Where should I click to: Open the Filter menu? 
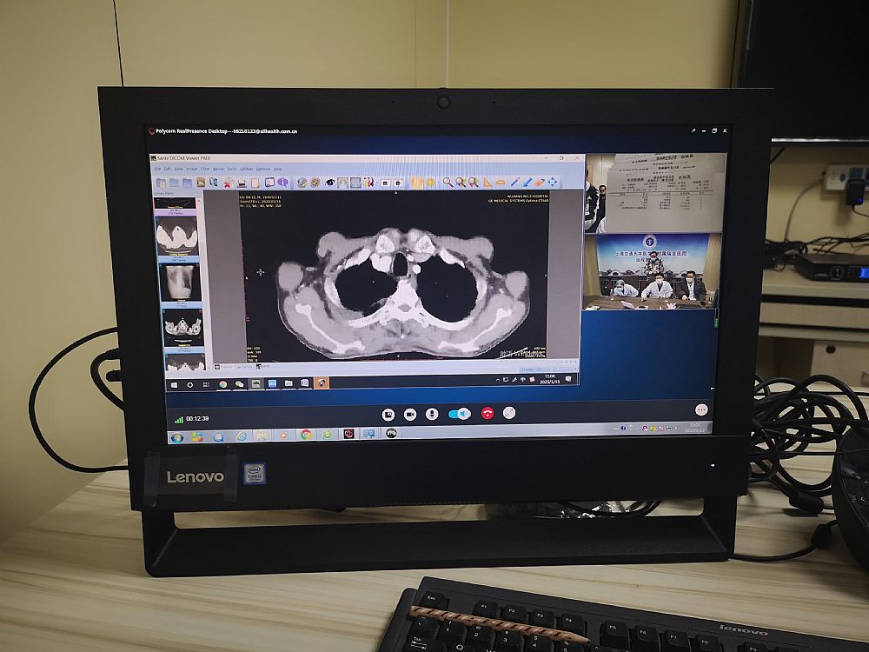click(205, 169)
